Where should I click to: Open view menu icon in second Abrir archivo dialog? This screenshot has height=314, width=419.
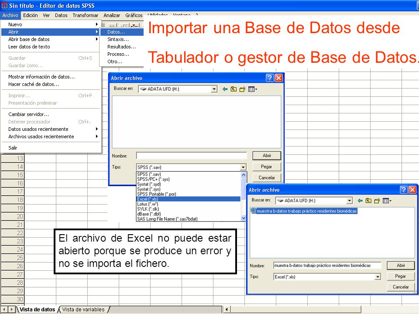tap(387, 201)
